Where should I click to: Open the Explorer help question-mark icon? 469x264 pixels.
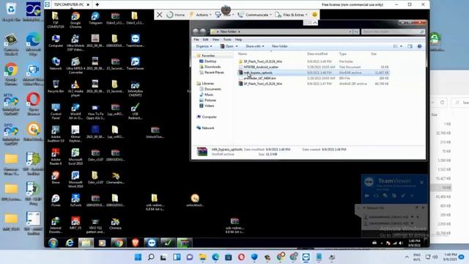(x=419, y=46)
